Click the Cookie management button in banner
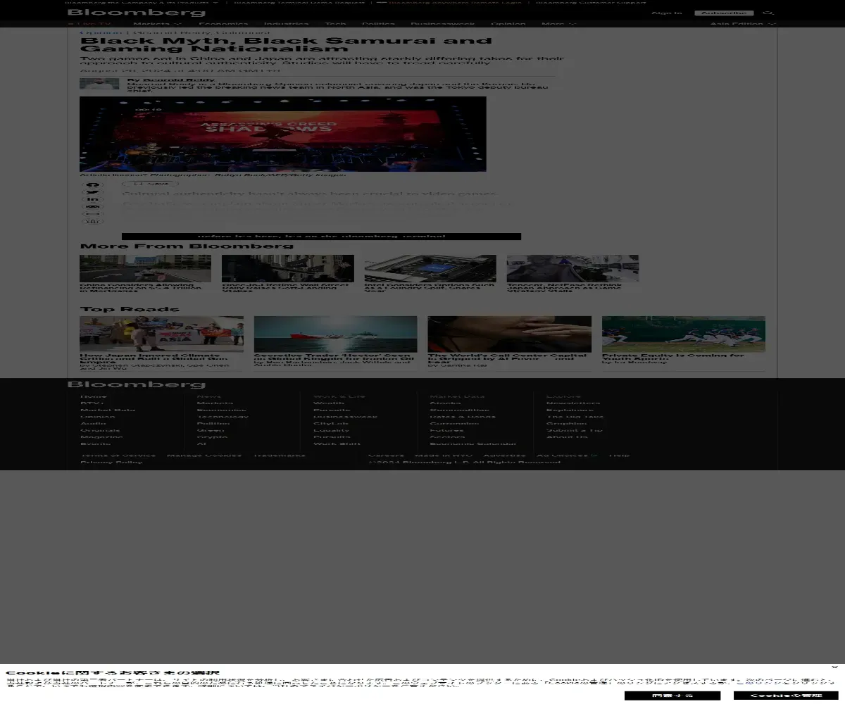This screenshot has height=704, width=845. point(786,696)
